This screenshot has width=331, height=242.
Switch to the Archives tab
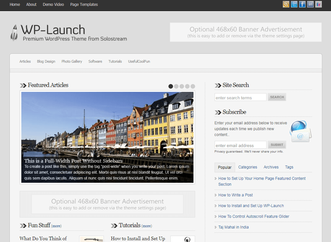[x=271, y=167]
